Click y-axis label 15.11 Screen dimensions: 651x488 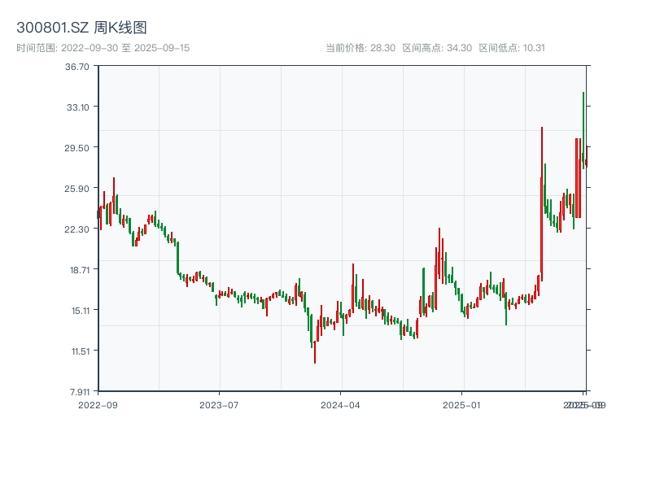tap(81, 311)
